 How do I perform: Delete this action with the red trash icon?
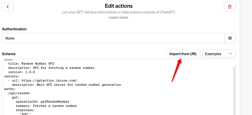point(230,7)
